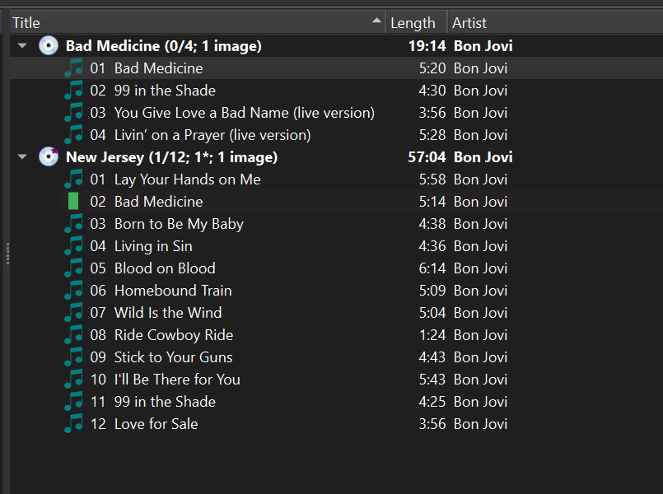Select track title Wild Is the Wind

coord(168,313)
